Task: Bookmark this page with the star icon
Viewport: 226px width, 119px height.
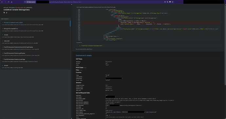Action: point(173,2)
